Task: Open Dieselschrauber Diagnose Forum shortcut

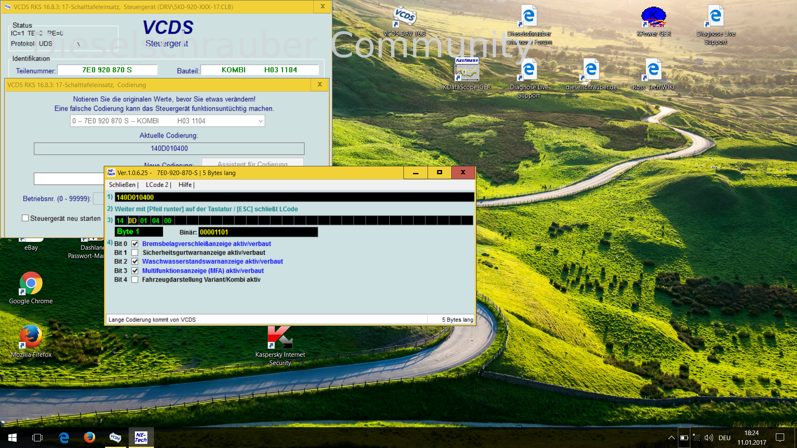Action: pyautogui.click(x=529, y=25)
